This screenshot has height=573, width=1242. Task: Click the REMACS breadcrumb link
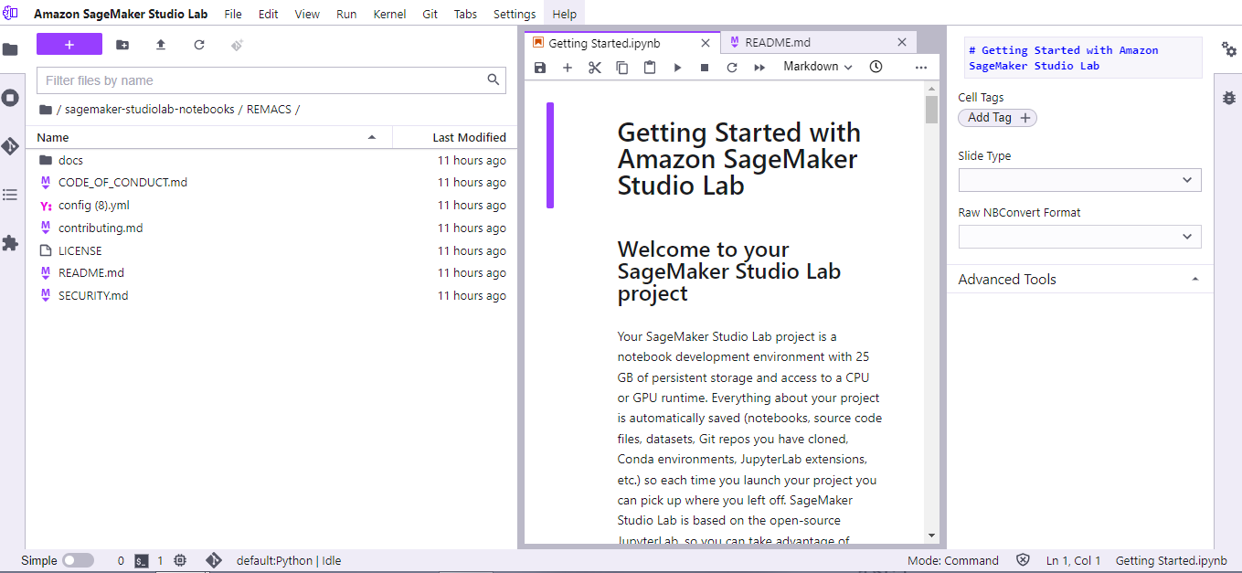[269, 110]
